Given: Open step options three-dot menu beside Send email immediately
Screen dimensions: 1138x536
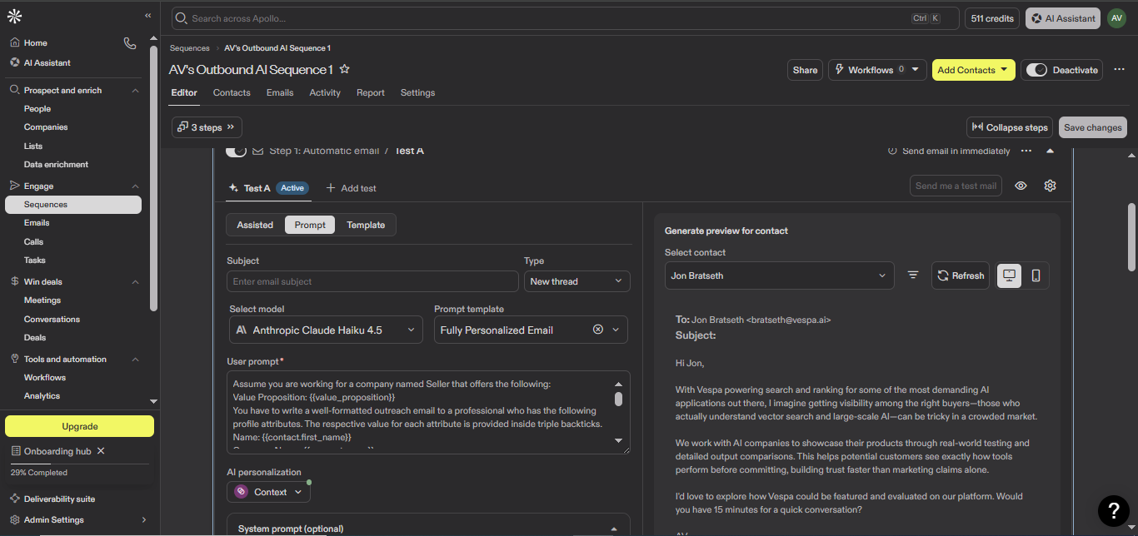Looking at the screenshot, I should coord(1026,151).
